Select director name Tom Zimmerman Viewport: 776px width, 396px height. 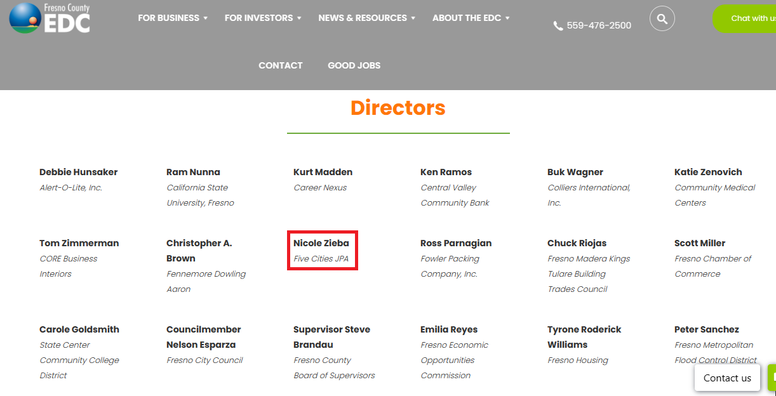coord(79,243)
